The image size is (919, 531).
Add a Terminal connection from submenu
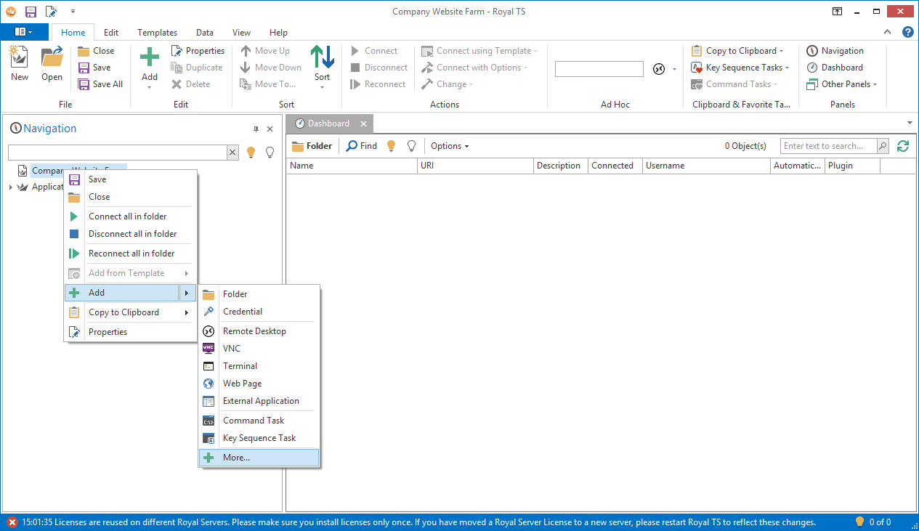(x=240, y=366)
